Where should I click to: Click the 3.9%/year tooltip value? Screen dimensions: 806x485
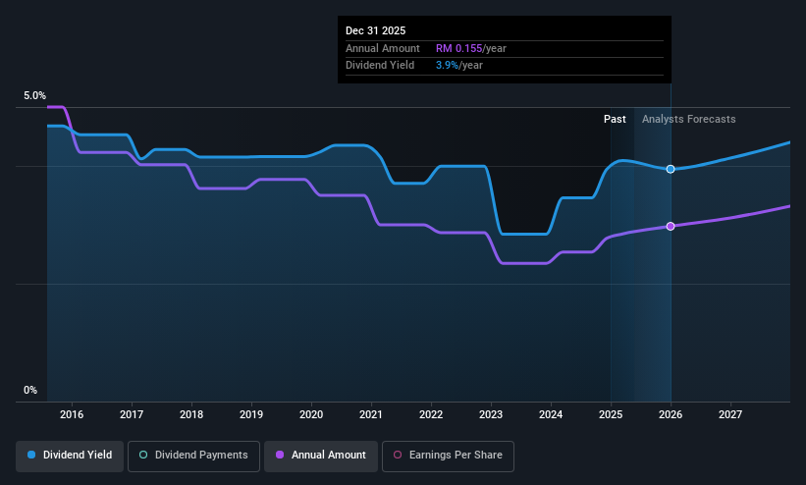[x=459, y=66]
